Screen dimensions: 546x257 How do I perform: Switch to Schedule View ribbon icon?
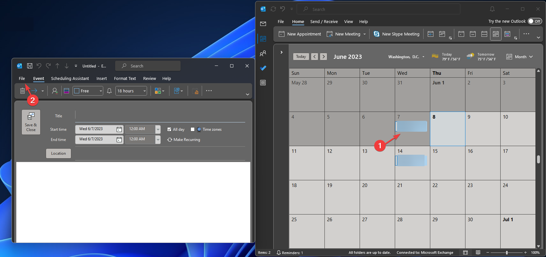coord(507,34)
